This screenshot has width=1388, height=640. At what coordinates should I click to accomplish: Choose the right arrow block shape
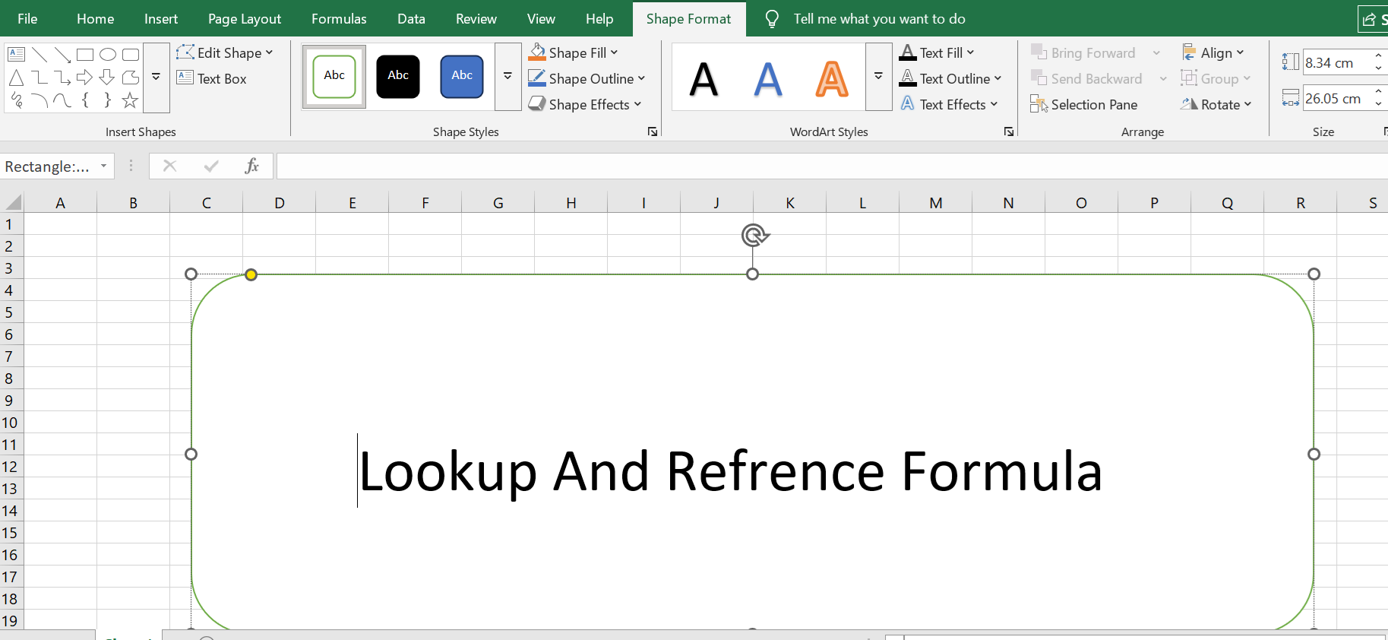click(84, 78)
